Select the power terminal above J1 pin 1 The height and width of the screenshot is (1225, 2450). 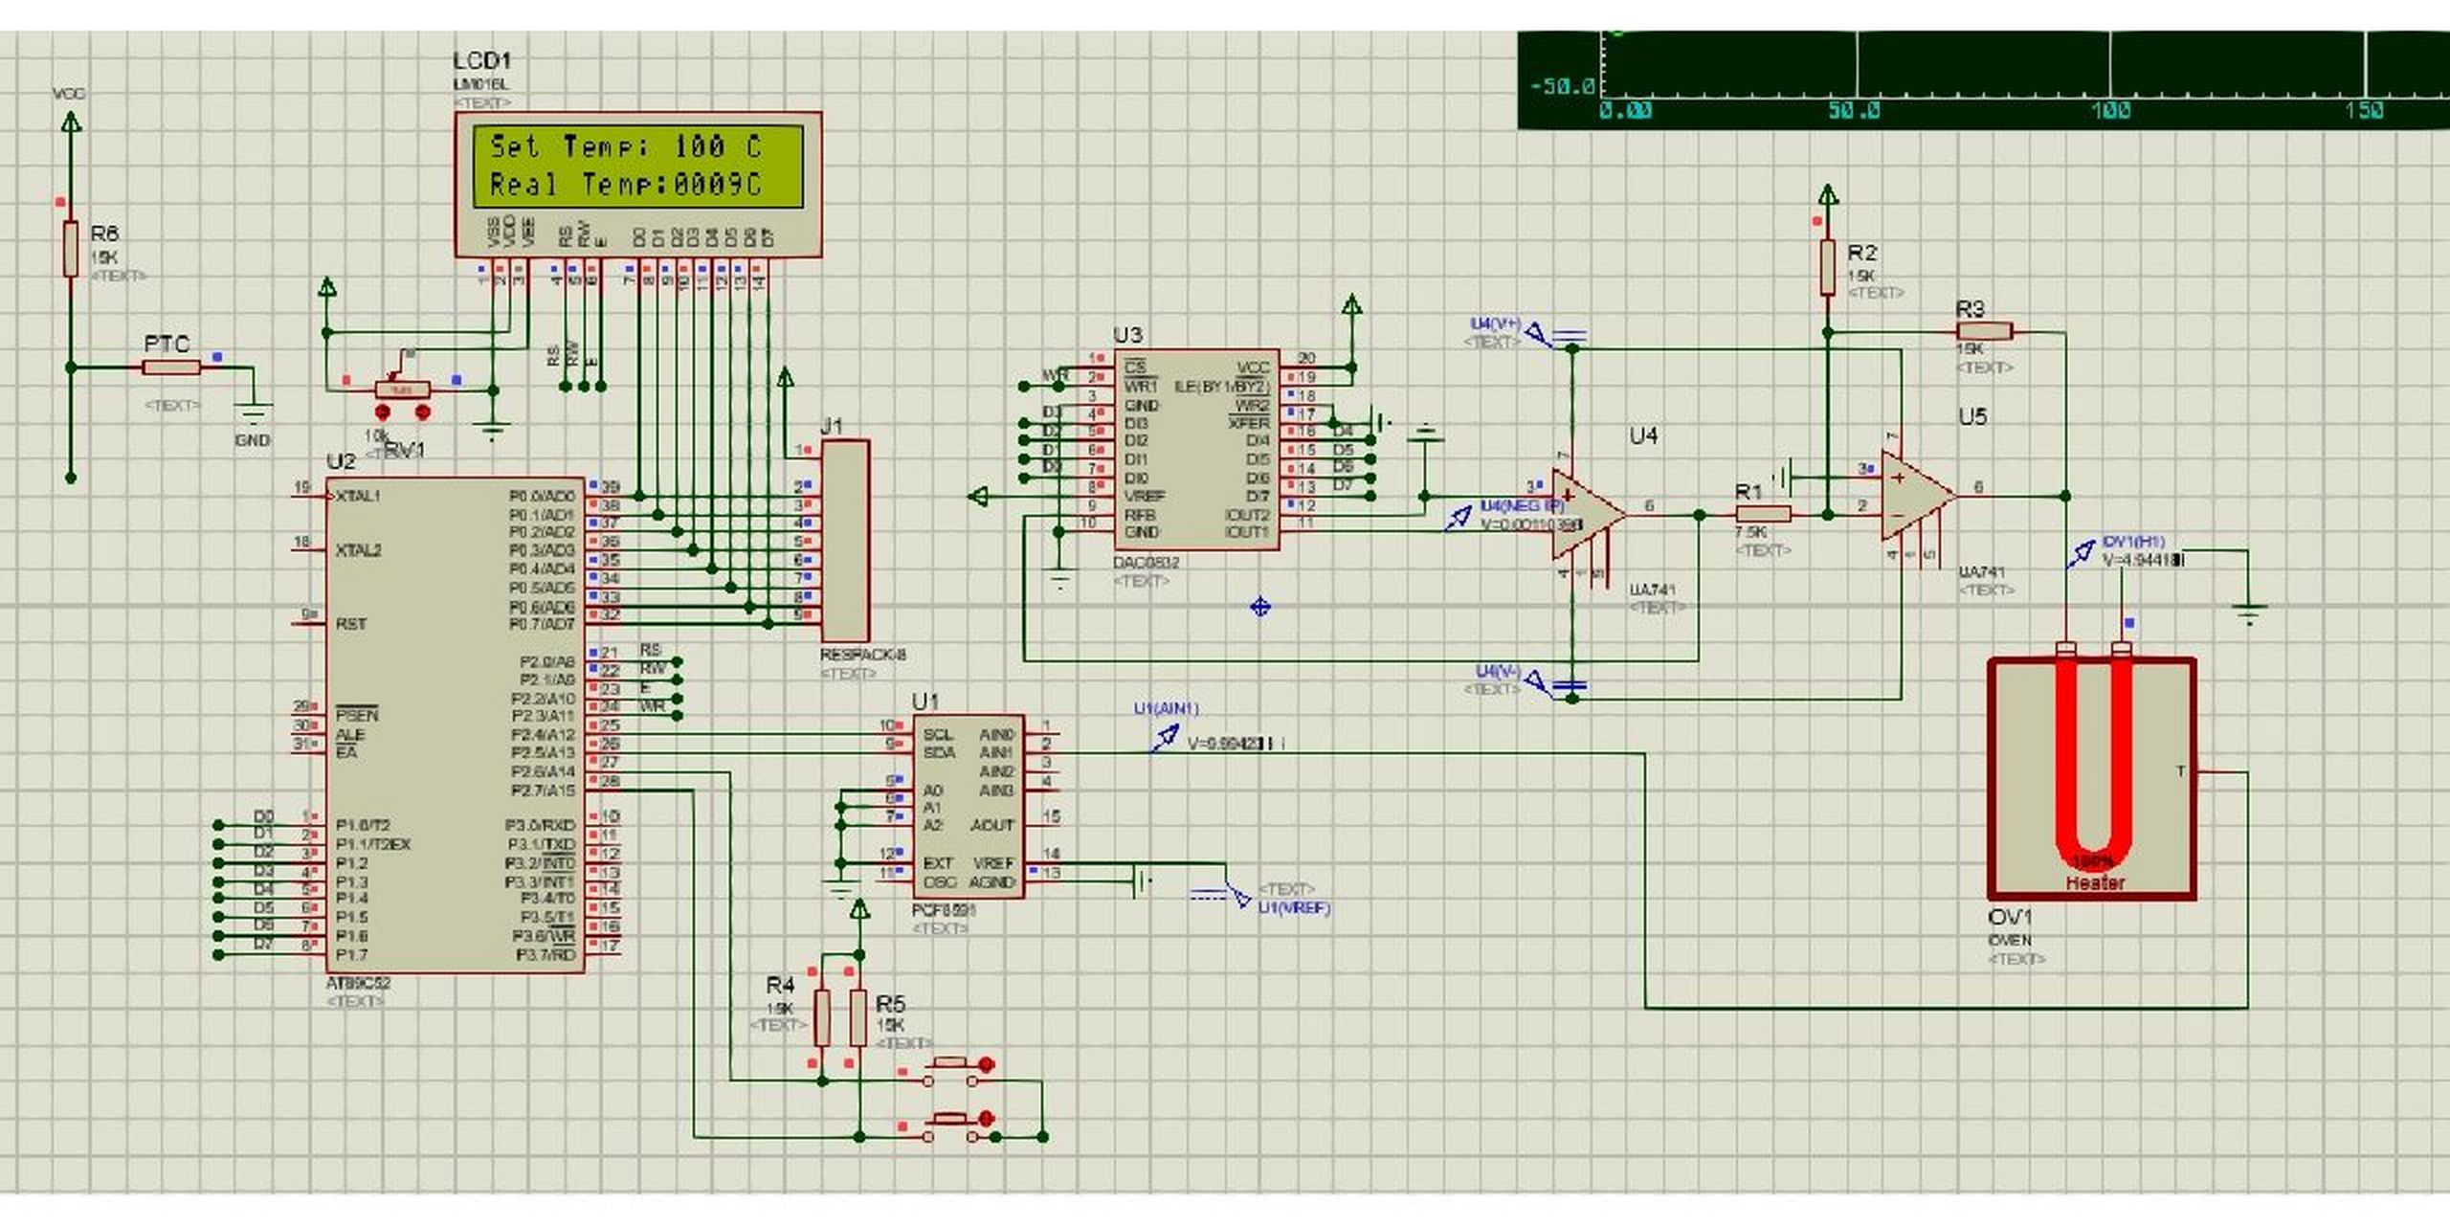785,376
